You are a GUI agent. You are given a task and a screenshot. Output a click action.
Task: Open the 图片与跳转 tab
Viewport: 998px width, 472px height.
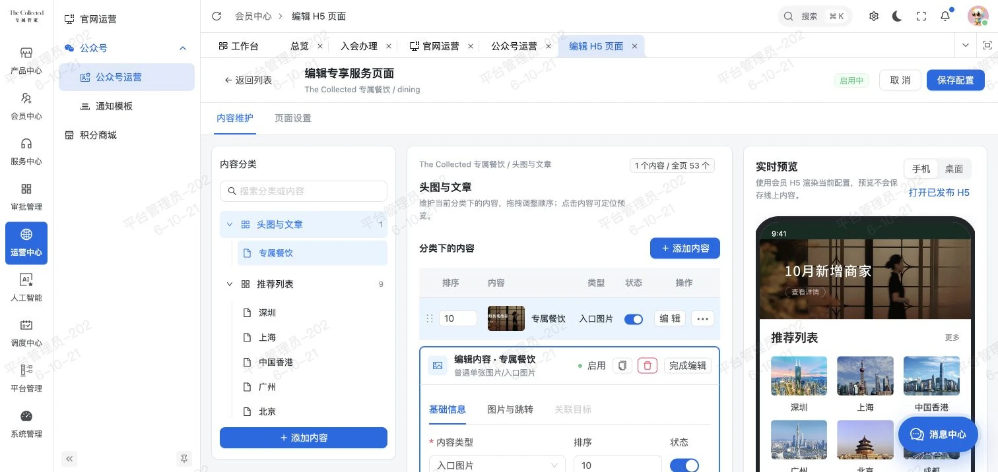pos(510,409)
